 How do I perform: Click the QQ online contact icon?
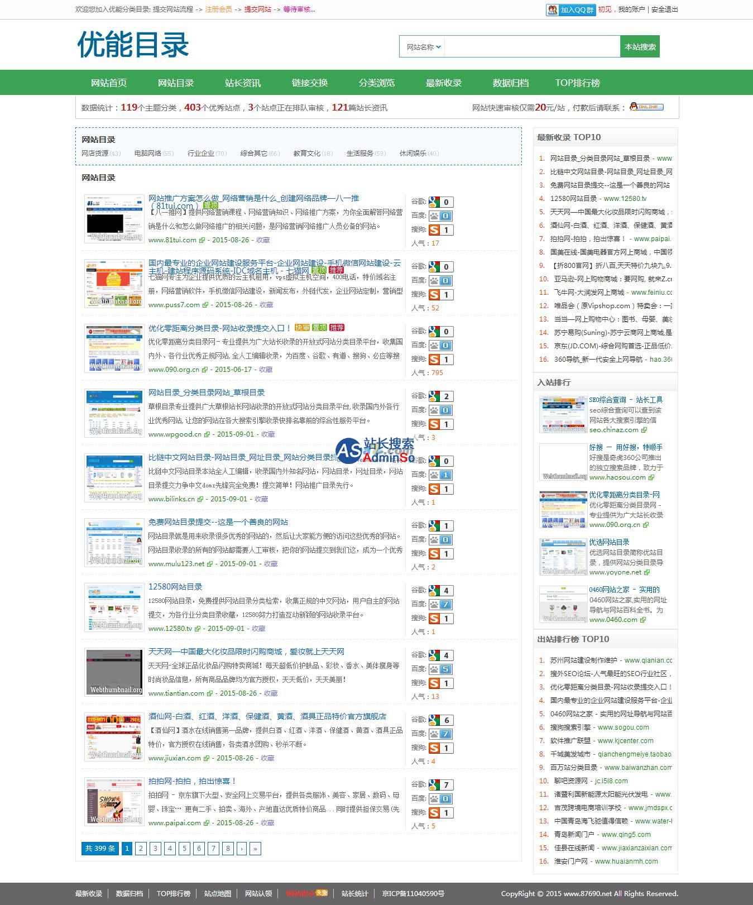(x=646, y=107)
